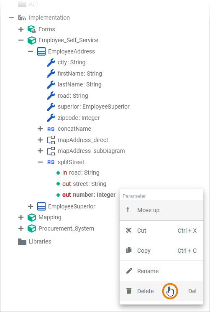Select Rename in the parameter menu
The image size is (210, 312).
click(161, 271)
